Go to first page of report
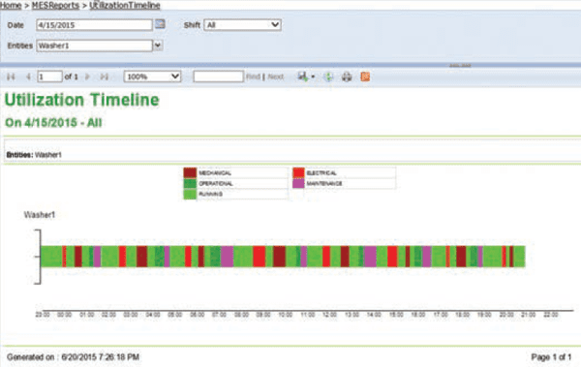This screenshot has width=581, height=367. pos(11,76)
